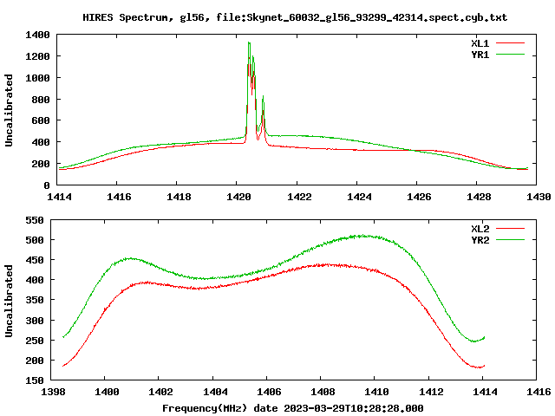Click the green YR2 legend line sample

tap(510, 240)
